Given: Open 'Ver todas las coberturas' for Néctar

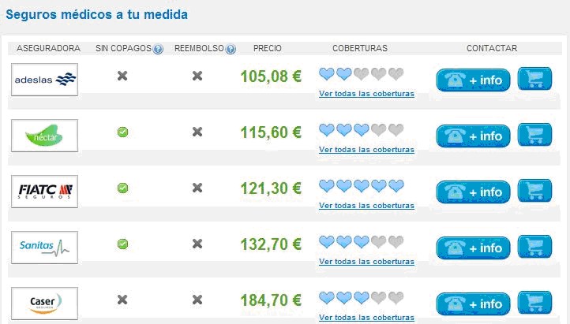Looking at the screenshot, I should click(366, 150).
